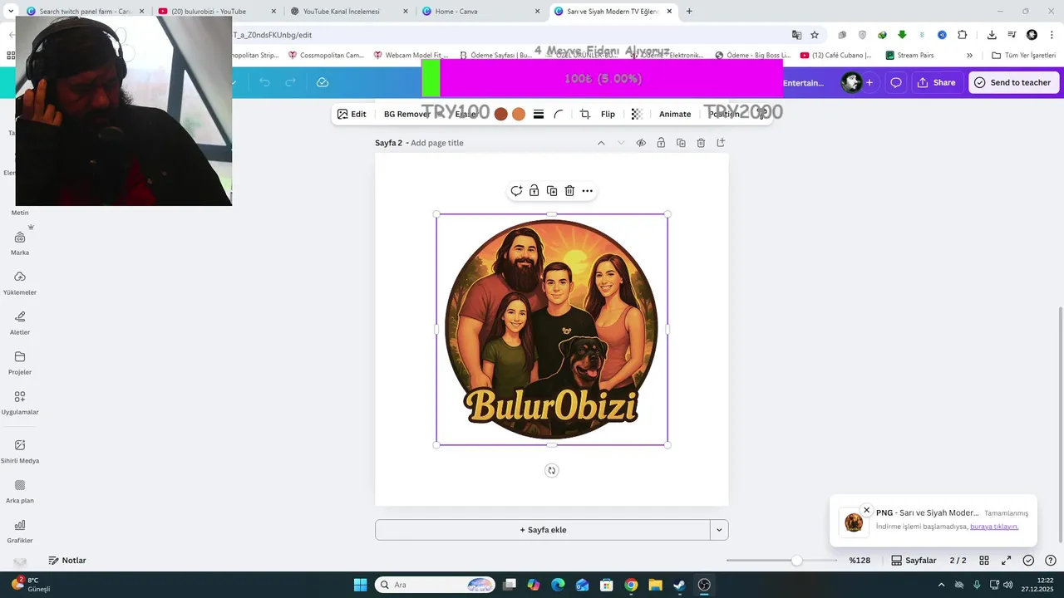Image resolution: width=1064 pixels, height=598 pixels.
Task: Switch to bulurobizi YouTube tab
Action: 218,12
